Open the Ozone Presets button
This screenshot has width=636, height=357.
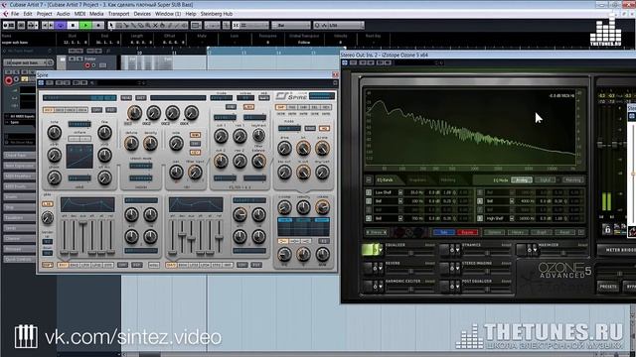click(608, 287)
